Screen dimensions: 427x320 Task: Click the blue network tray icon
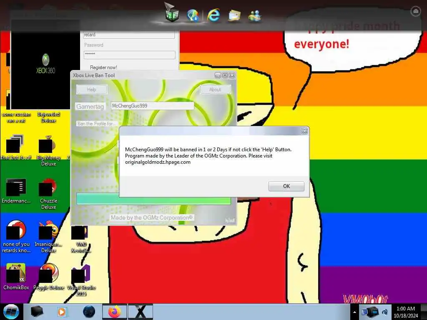[364, 312]
